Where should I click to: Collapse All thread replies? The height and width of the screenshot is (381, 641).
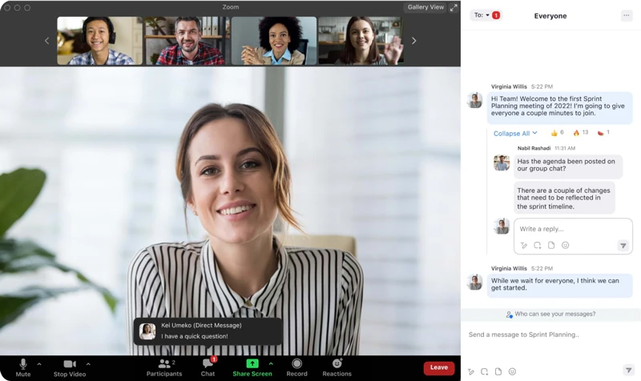click(x=515, y=133)
